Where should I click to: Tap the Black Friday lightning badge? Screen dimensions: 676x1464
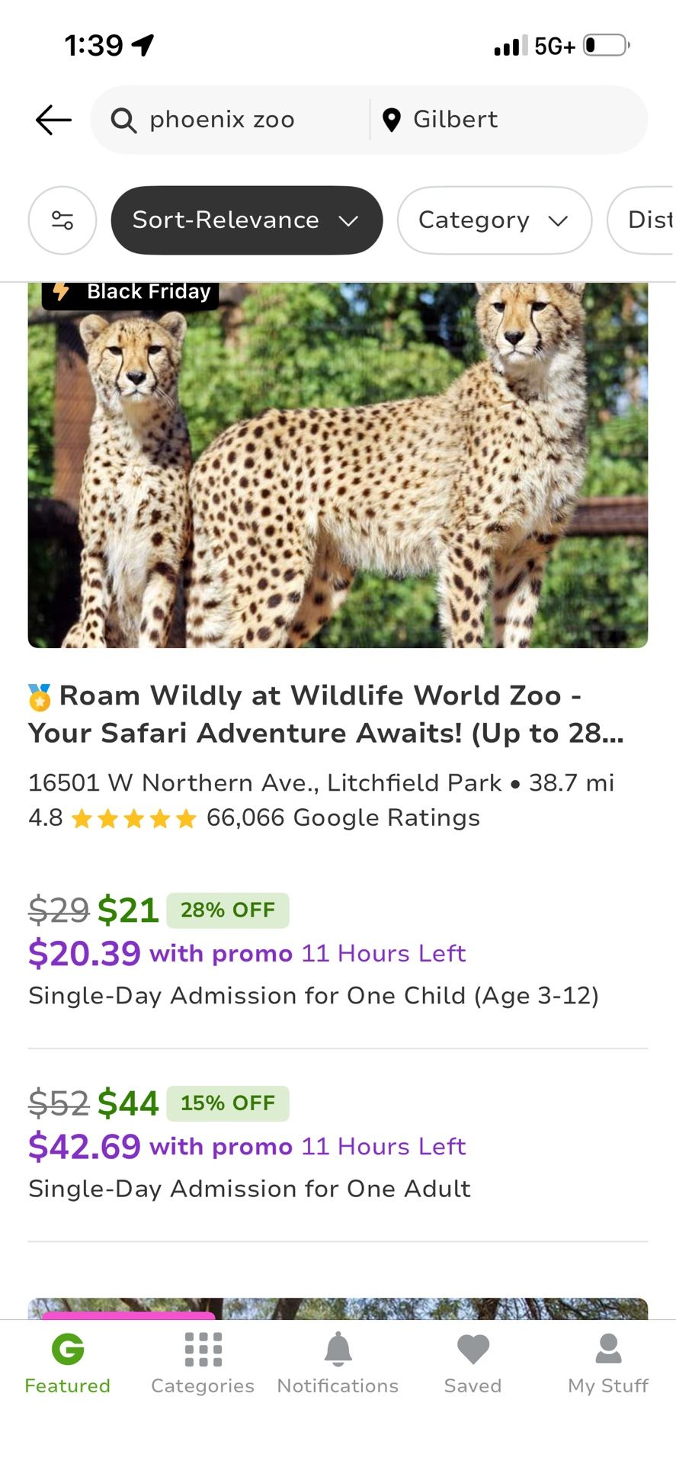point(130,292)
